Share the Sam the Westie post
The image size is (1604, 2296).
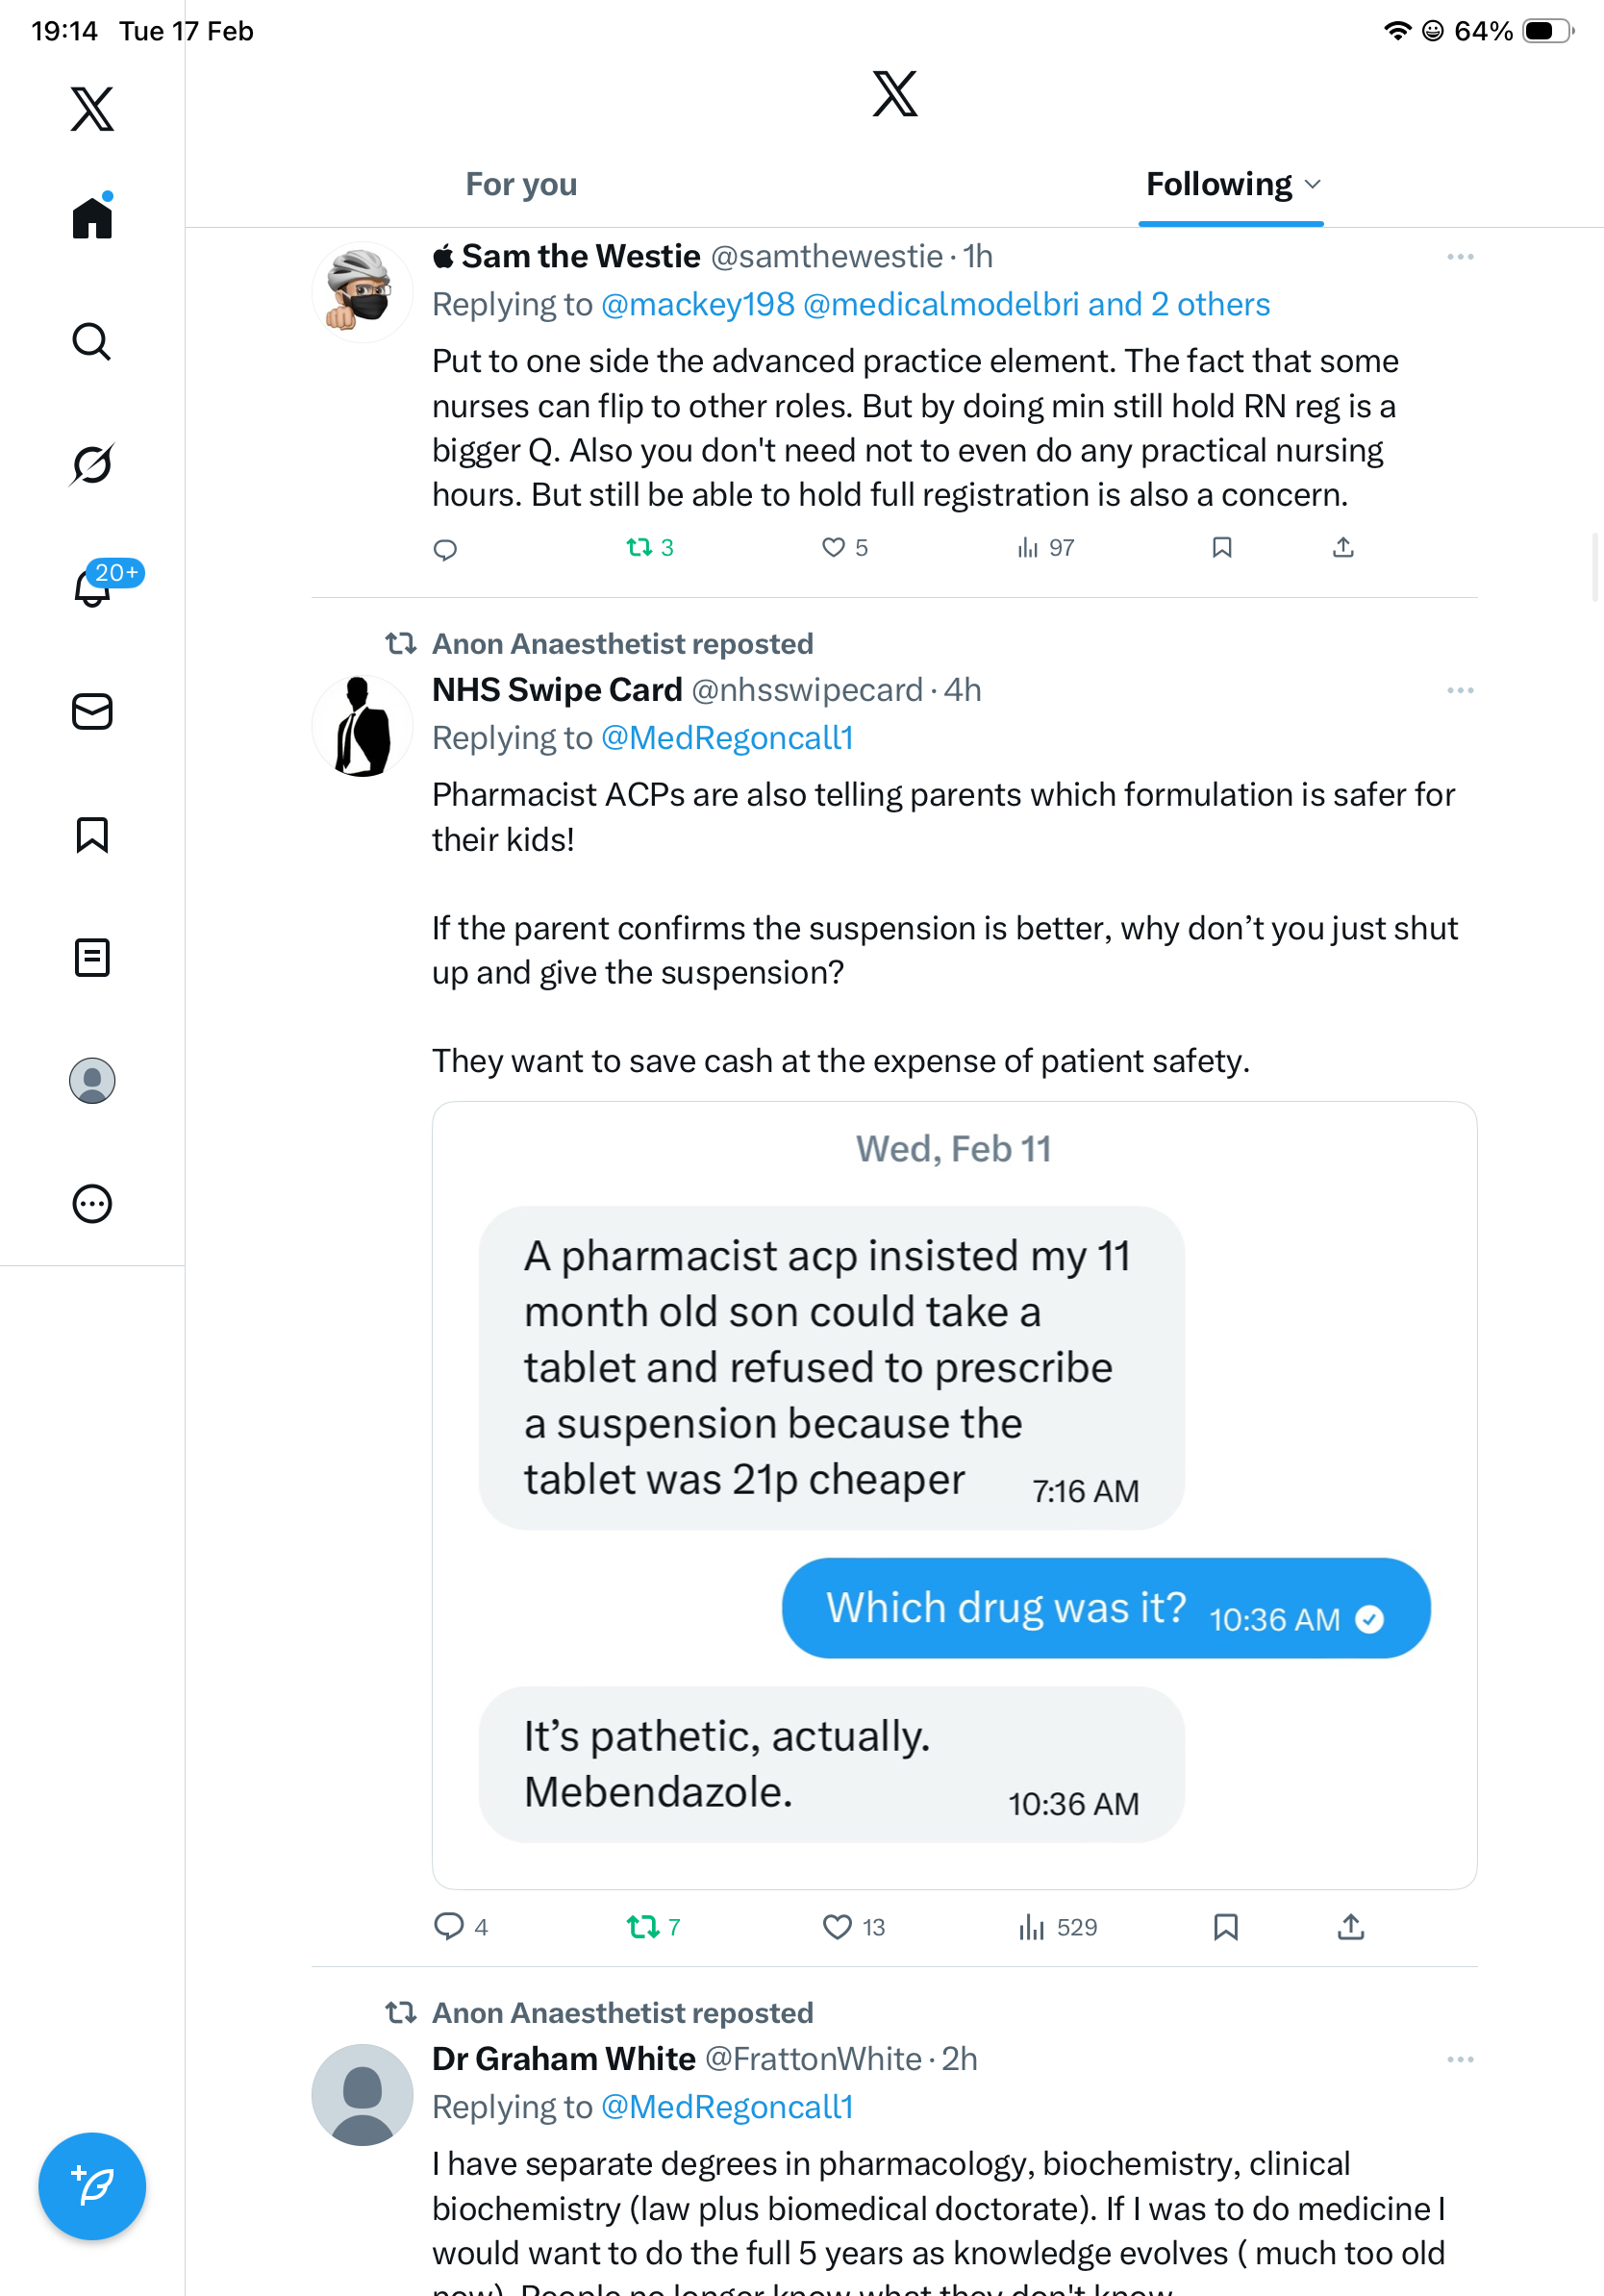click(1343, 548)
